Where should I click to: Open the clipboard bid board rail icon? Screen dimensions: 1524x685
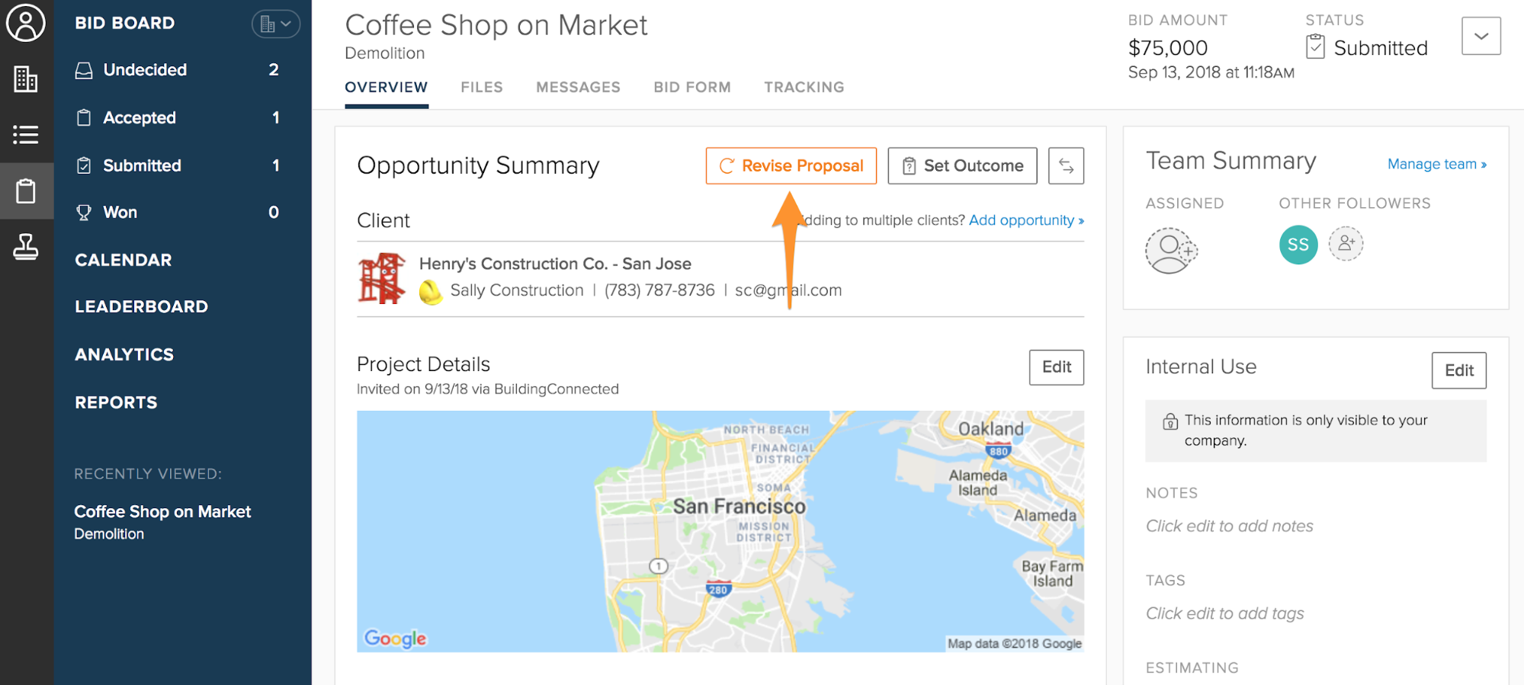coord(26,190)
